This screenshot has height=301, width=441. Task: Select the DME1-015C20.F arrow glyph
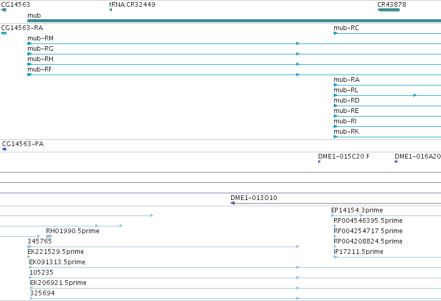(x=320, y=162)
